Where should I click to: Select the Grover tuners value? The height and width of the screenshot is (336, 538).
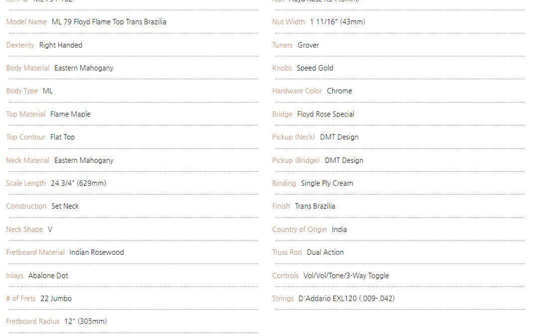coord(308,45)
